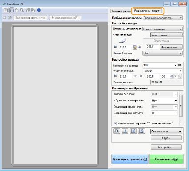Open the Любимые настройки dropdown
189x171 pixels.
coord(163,18)
